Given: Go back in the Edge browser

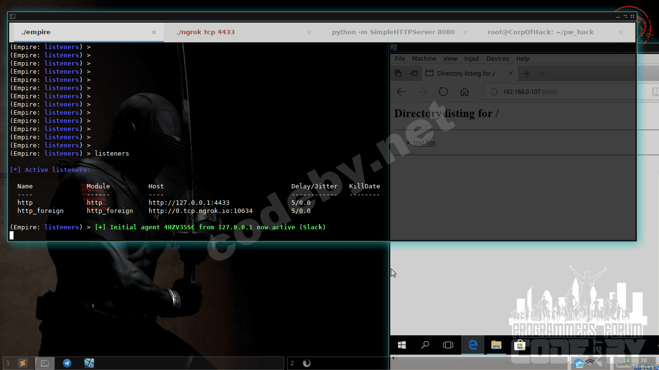Looking at the screenshot, I should pyautogui.click(x=401, y=92).
